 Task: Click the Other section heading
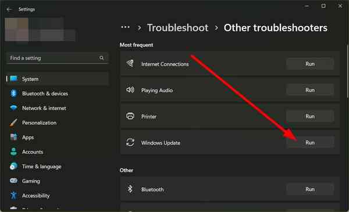(126, 170)
